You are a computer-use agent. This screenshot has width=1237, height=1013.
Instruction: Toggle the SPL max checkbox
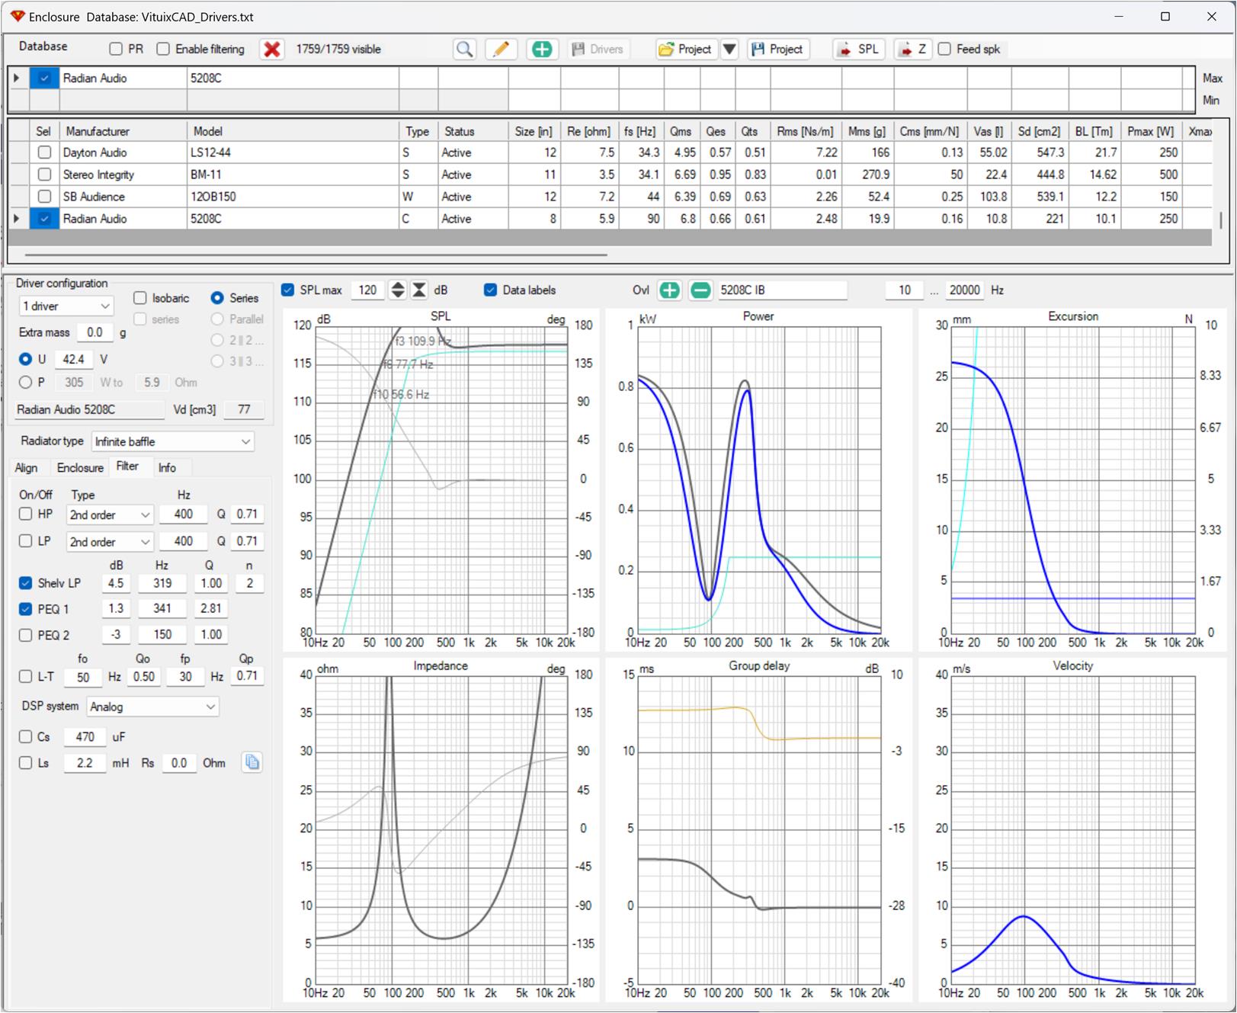pyautogui.click(x=288, y=290)
